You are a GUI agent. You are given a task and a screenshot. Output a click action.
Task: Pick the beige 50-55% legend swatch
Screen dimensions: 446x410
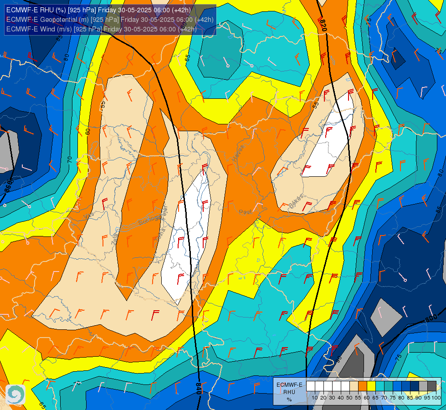click(354, 386)
